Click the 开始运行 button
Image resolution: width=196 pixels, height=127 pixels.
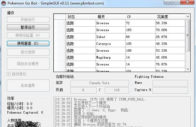(x=28, y=19)
